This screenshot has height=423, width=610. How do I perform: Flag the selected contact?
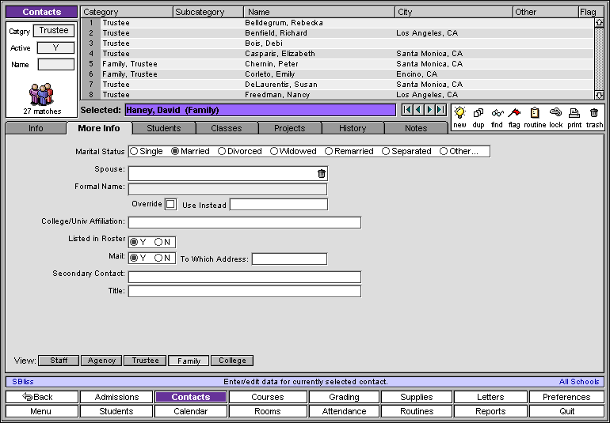[x=514, y=113]
